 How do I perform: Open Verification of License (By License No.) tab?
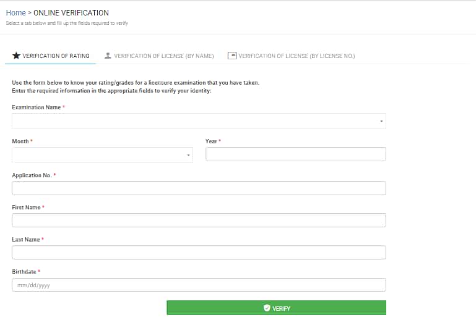tap(291, 56)
